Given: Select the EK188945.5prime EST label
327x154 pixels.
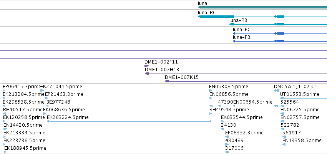Looking at the screenshot, I should 25,148.
